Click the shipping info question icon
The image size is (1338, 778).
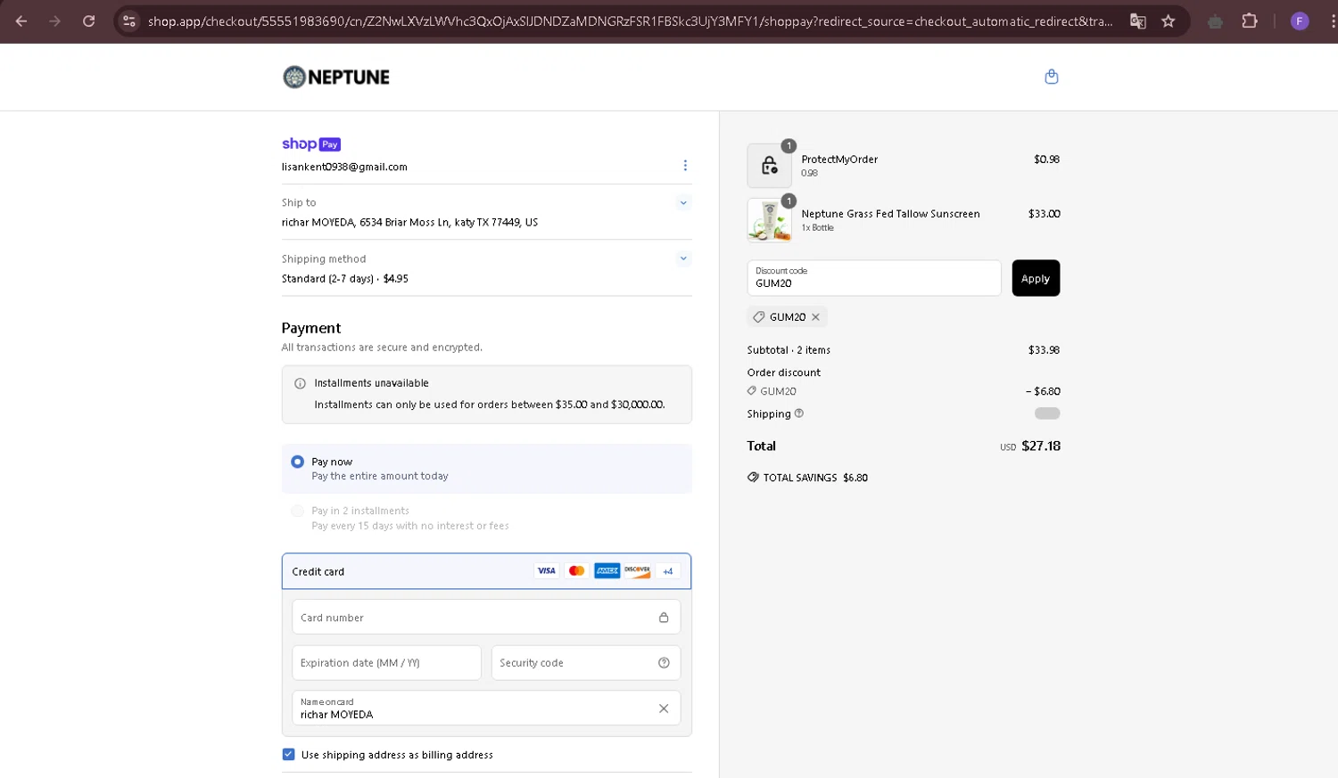799,414
